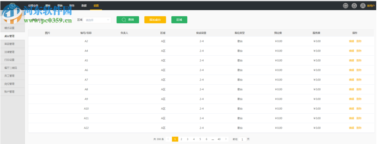Click the green 查询 search button
The image size is (378, 144).
(x=128, y=20)
